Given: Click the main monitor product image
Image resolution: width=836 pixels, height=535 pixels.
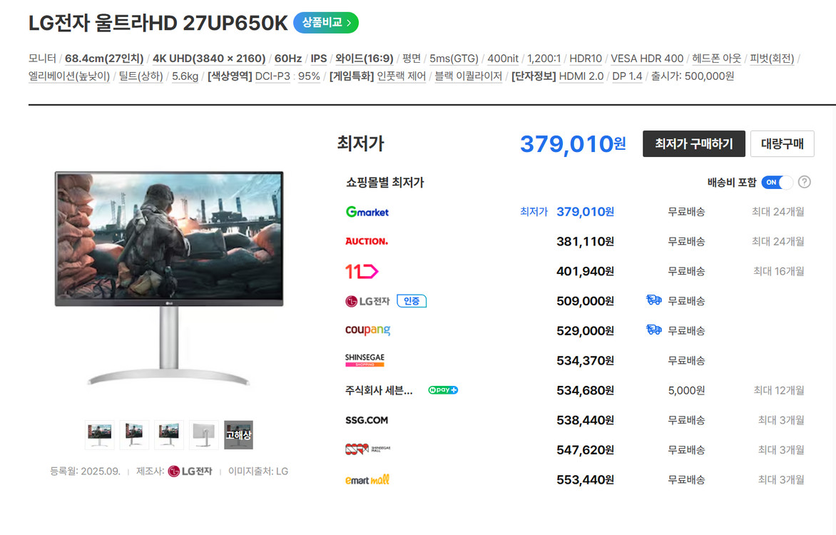Looking at the screenshot, I should 169,277.
